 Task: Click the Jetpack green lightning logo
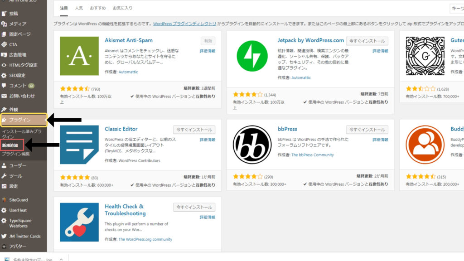252,56
